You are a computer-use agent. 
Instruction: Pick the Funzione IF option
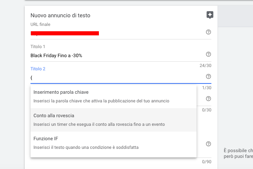coord(113,143)
